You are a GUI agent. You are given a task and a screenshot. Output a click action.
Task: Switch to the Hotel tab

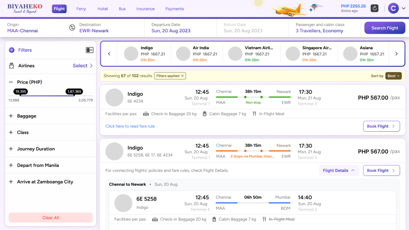[103, 9]
